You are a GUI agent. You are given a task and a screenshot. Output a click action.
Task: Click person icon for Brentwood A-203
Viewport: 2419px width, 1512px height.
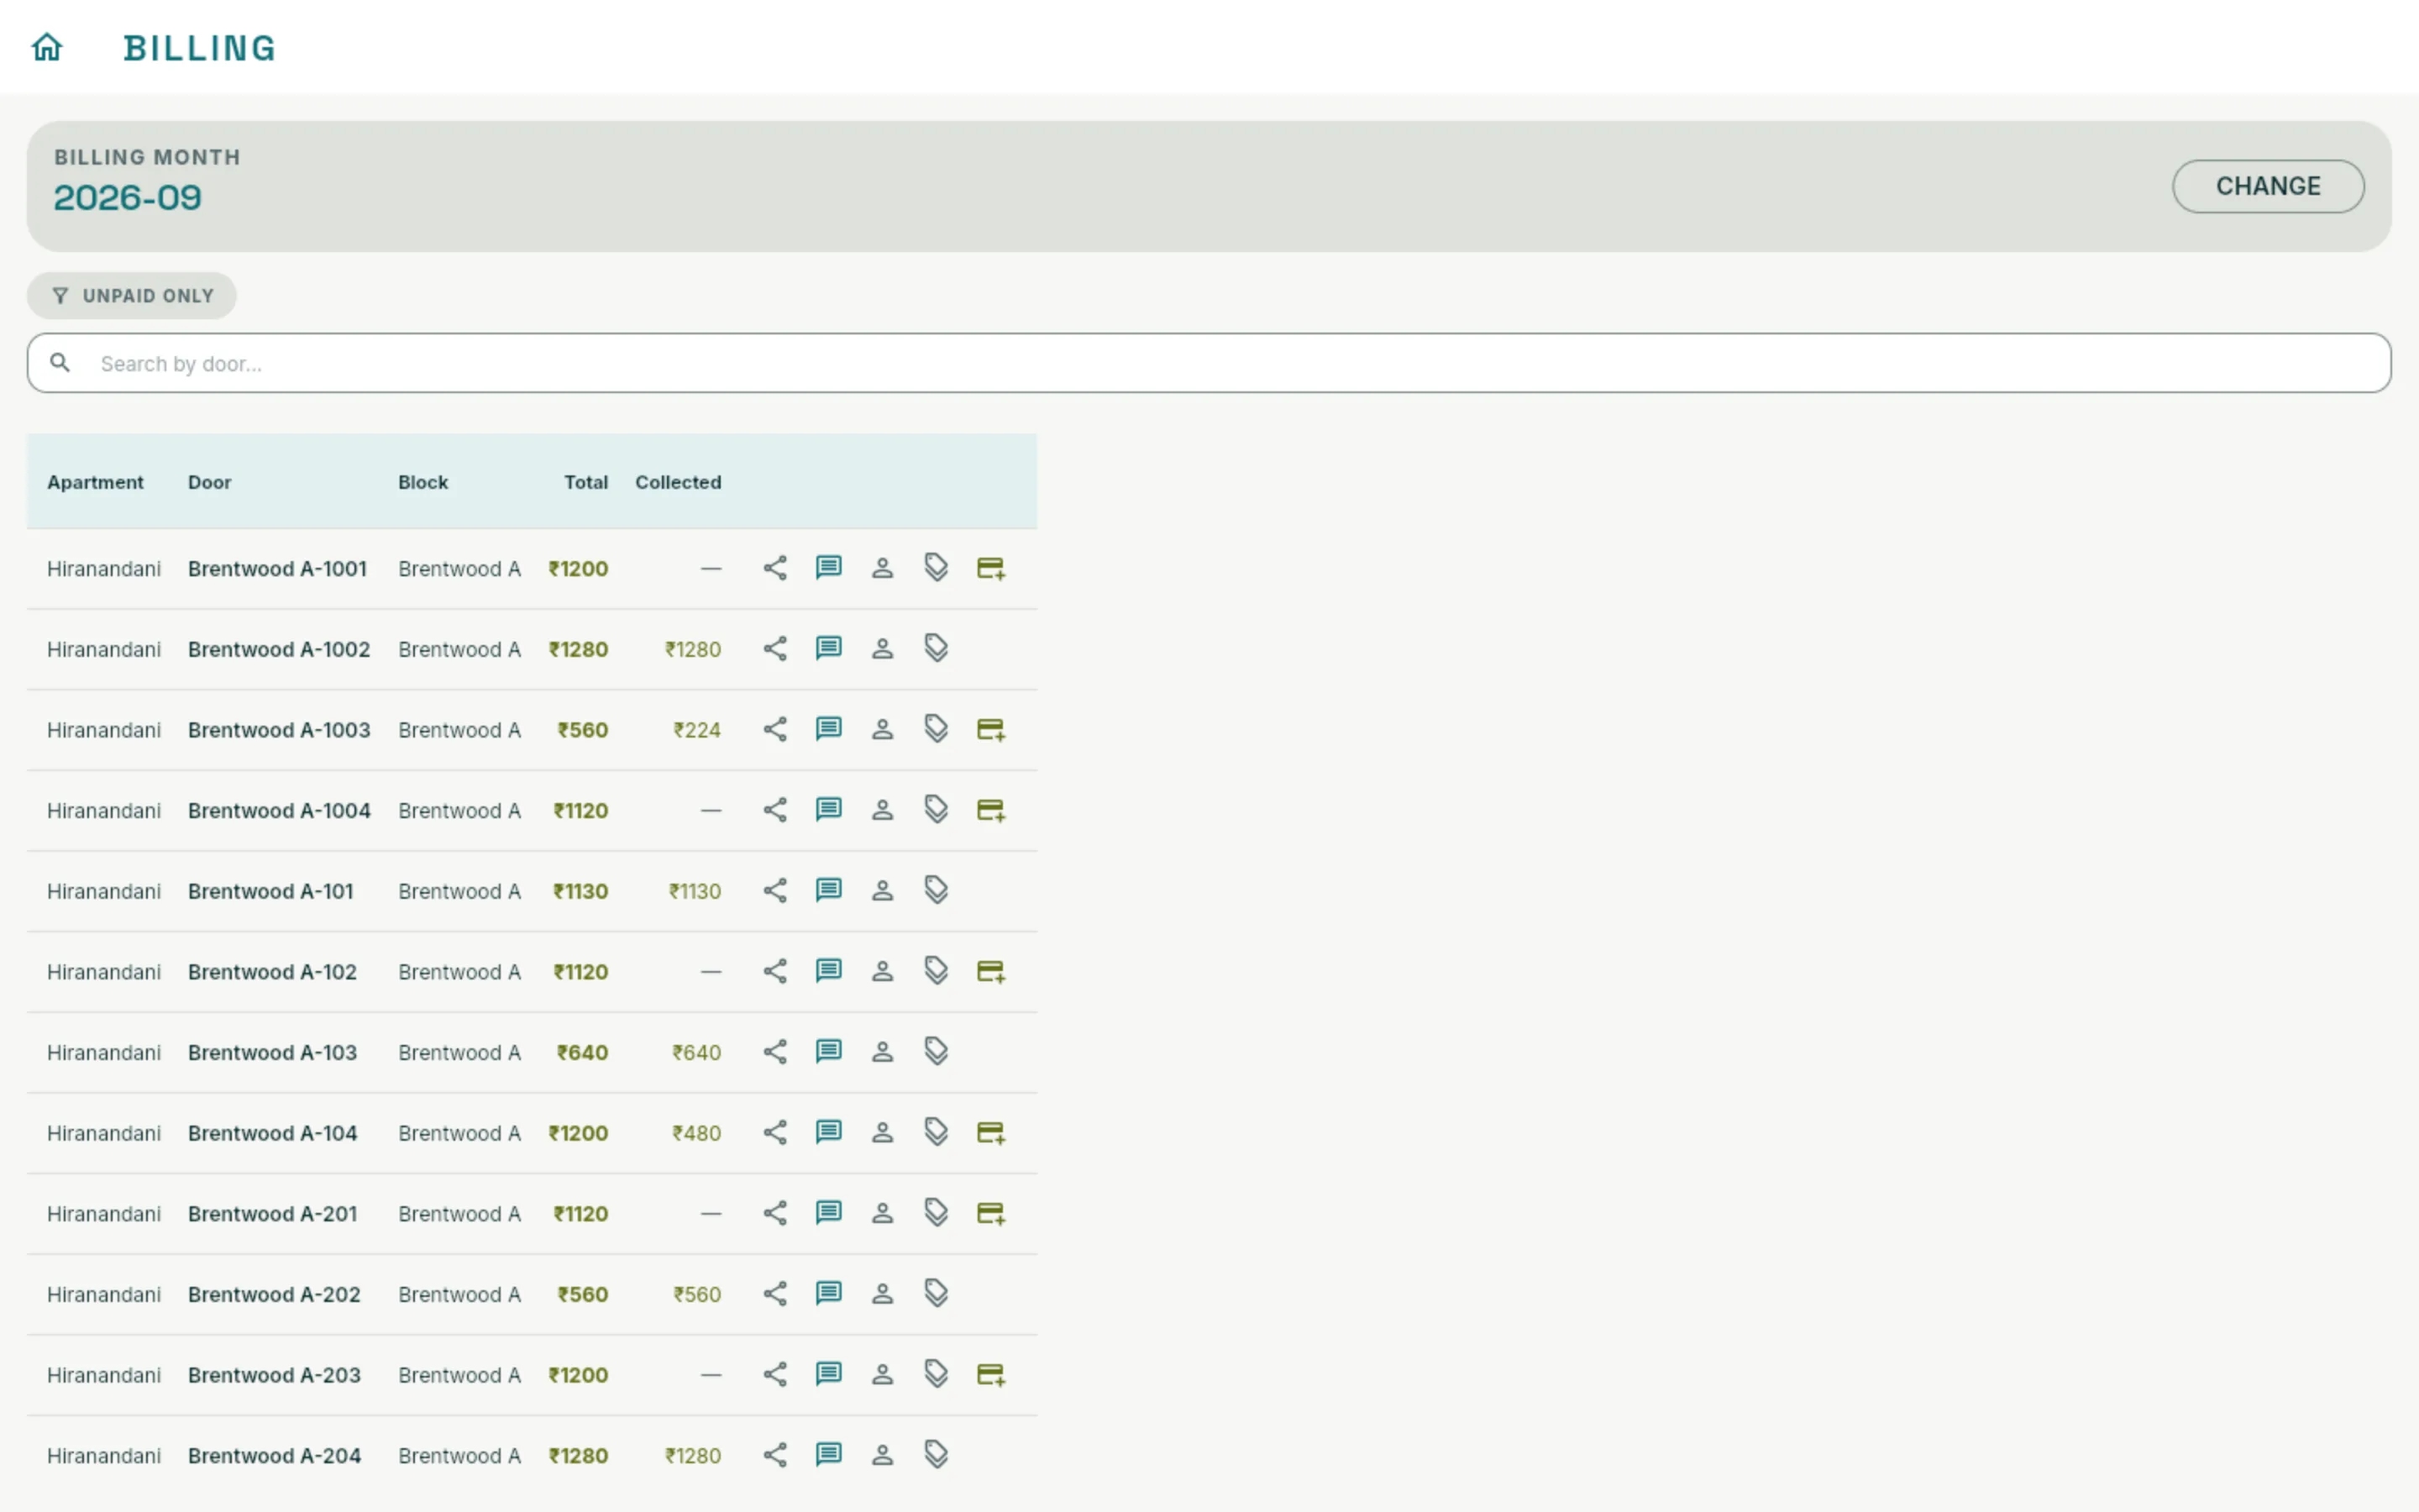pyautogui.click(x=882, y=1375)
